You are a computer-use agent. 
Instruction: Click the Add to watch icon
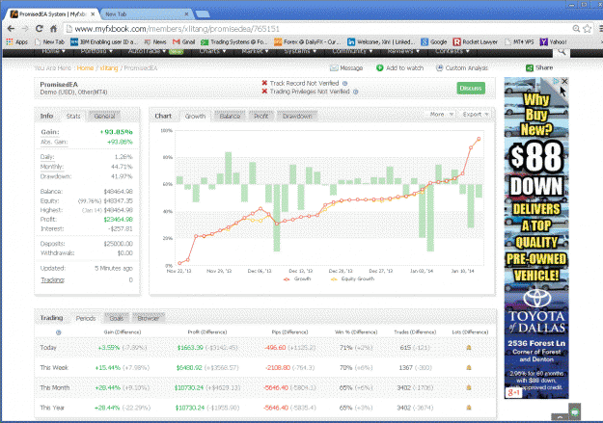(379, 67)
